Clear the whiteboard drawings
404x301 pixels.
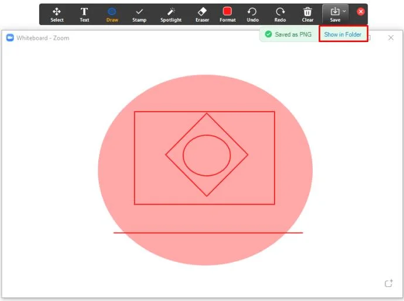pyautogui.click(x=307, y=15)
